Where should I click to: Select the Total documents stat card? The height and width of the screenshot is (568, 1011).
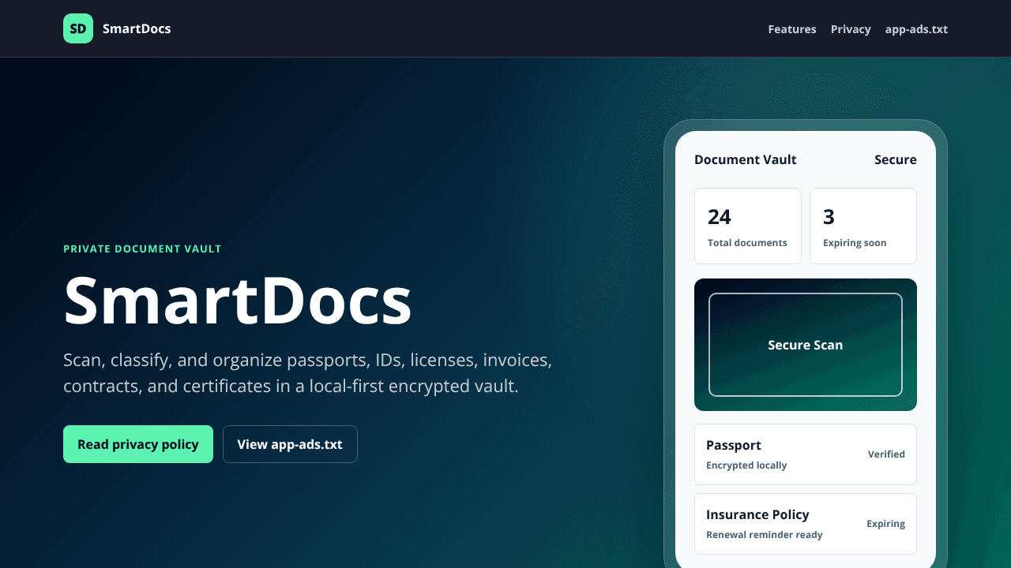pos(748,226)
